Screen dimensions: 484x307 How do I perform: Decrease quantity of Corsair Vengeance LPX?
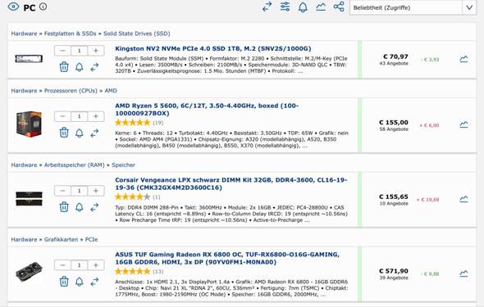click(x=62, y=191)
